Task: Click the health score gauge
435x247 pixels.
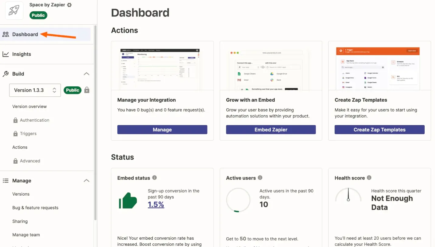Action: [x=348, y=195]
